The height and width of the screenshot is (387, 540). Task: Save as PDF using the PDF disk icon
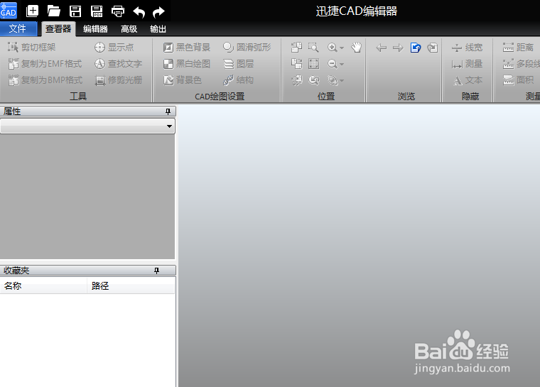[x=97, y=11]
